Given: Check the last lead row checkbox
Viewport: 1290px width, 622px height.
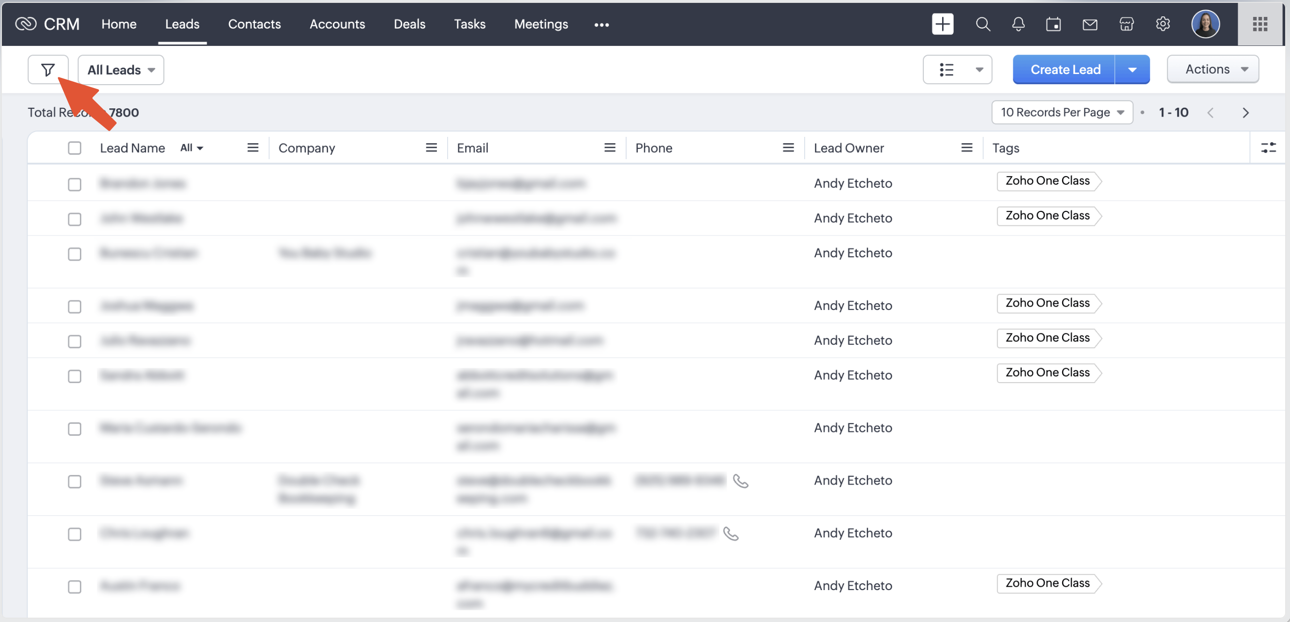Looking at the screenshot, I should click(75, 587).
